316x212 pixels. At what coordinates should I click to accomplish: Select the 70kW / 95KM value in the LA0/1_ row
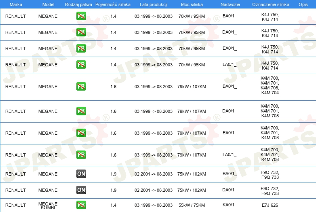[192, 65]
